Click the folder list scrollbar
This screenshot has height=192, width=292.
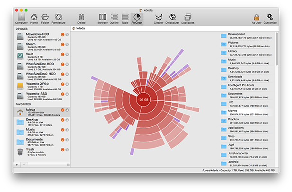(277, 49)
